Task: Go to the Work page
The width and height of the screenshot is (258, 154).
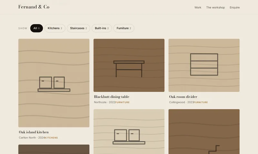Action: pos(198,7)
